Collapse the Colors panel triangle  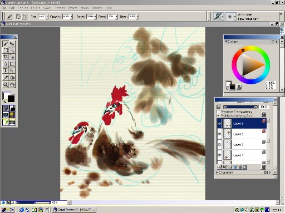226,42
